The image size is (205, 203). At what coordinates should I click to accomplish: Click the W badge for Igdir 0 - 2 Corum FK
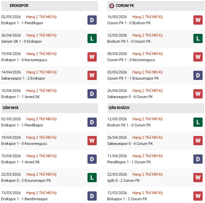click(x=198, y=177)
